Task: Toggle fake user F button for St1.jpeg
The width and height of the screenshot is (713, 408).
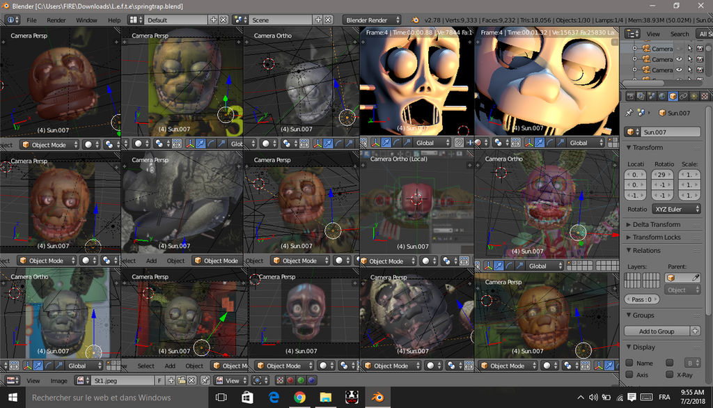Action: pos(159,380)
